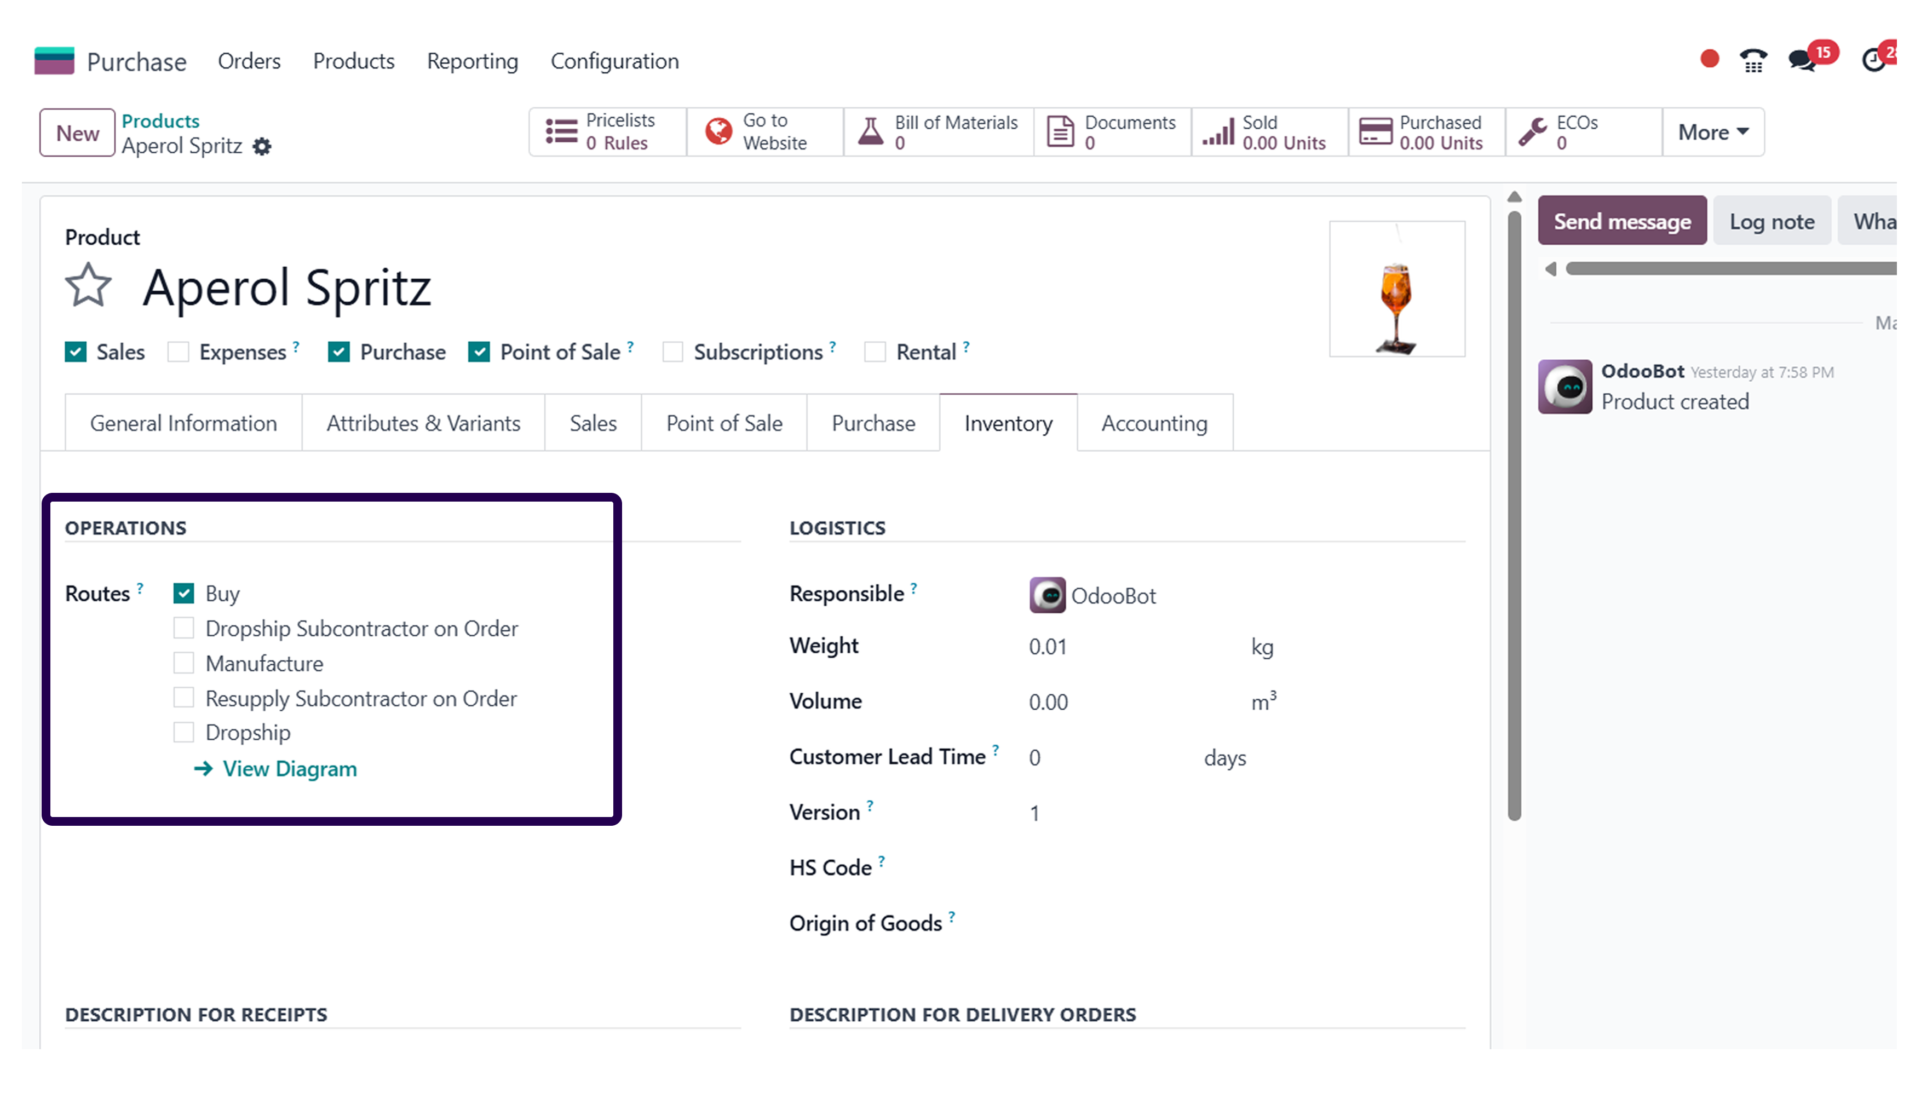Click help mark beside Customer Lead Time
The height and width of the screenshot is (1093, 1921).
[x=996, y=750]
